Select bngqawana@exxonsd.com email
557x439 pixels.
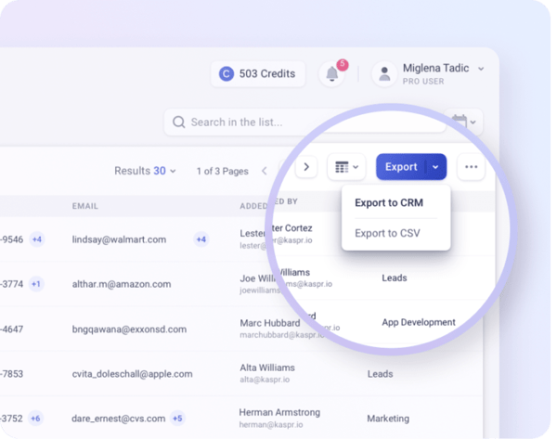(129, 329)
